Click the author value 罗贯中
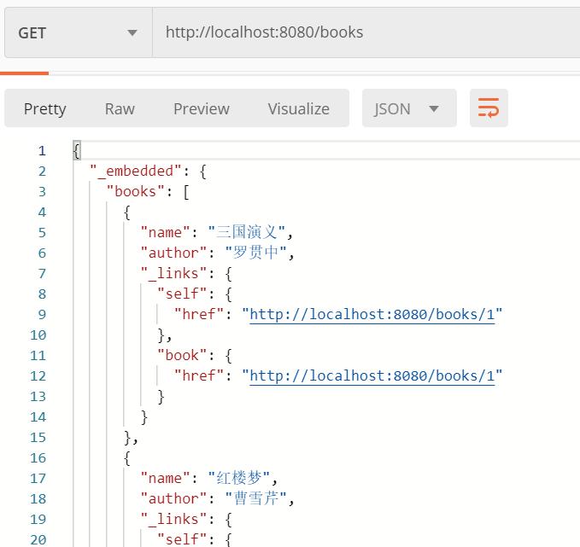This screenshot has height=547, width=580. click(x=258, y=253)
